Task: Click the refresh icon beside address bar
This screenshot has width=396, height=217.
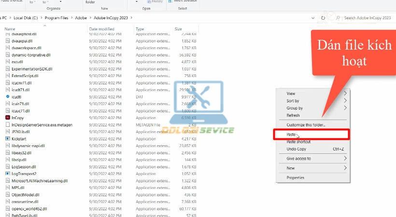Action: coord(323,18)
